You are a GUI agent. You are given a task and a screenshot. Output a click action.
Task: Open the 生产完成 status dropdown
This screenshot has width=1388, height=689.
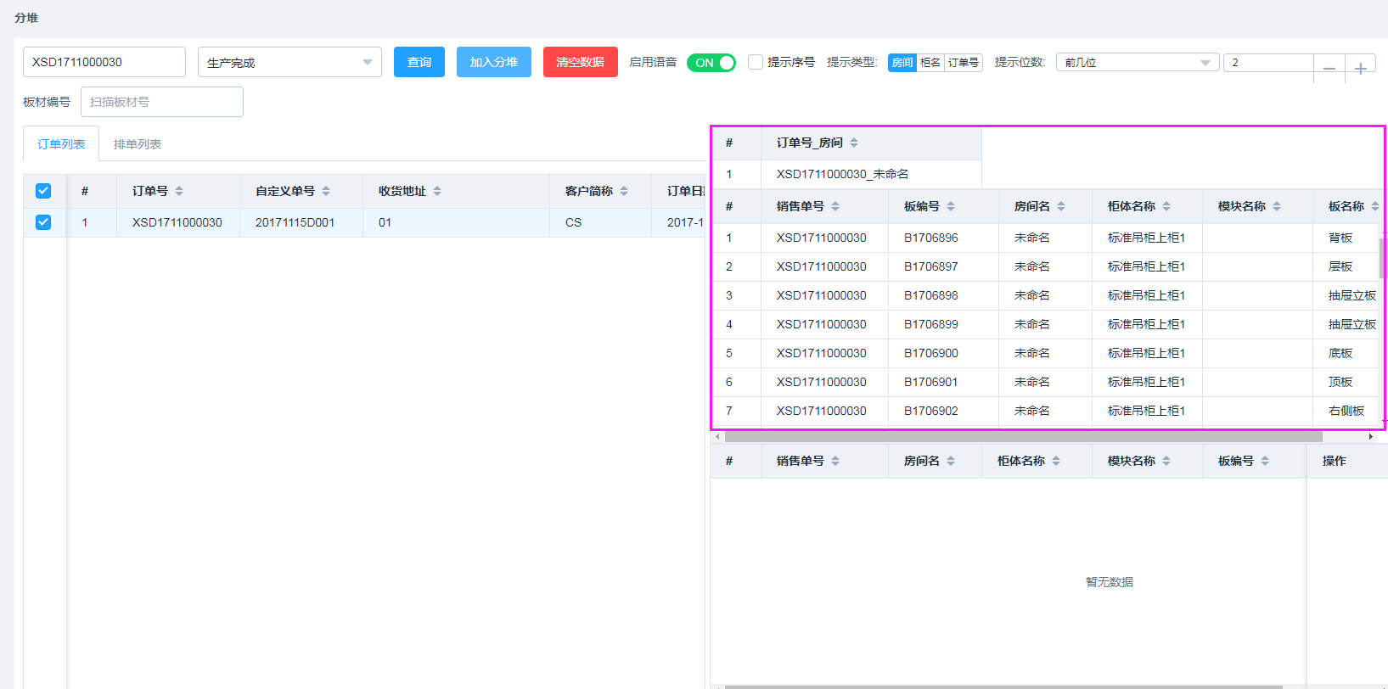pyautogui.click(x=289, y=62)
